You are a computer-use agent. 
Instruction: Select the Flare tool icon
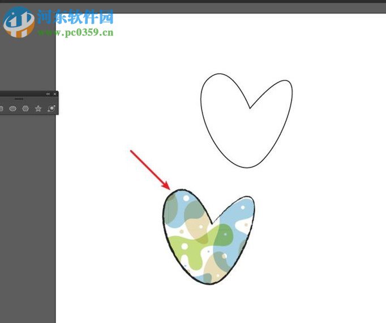click(x=51, y=108)
